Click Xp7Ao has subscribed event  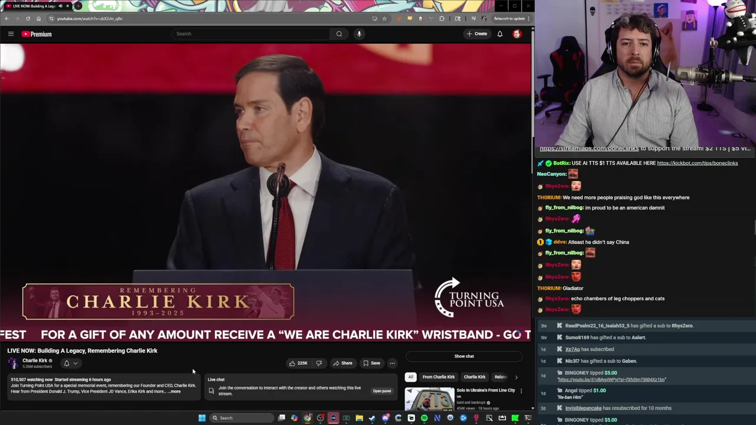pyautogui.click(x=589, y=349)
